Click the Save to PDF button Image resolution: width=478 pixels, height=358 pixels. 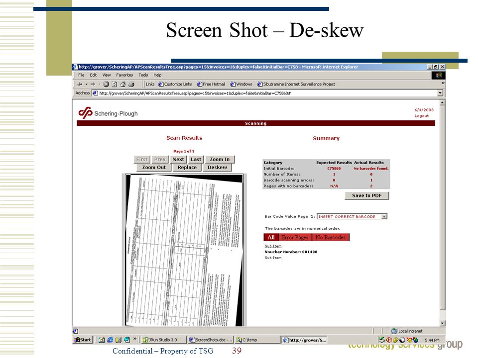[x=367, y=196]
